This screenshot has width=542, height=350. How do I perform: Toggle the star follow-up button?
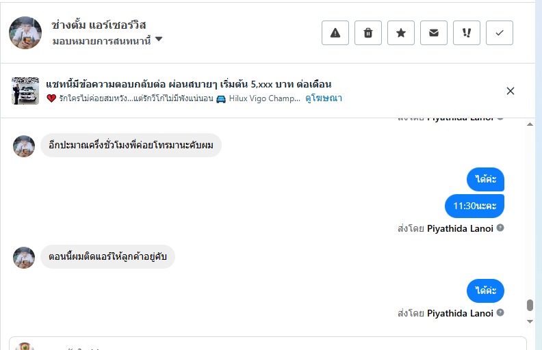[x=401, y=33]
